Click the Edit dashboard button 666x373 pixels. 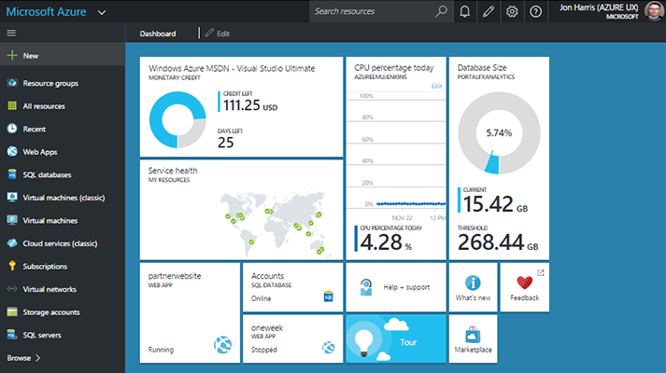(218, 33)
